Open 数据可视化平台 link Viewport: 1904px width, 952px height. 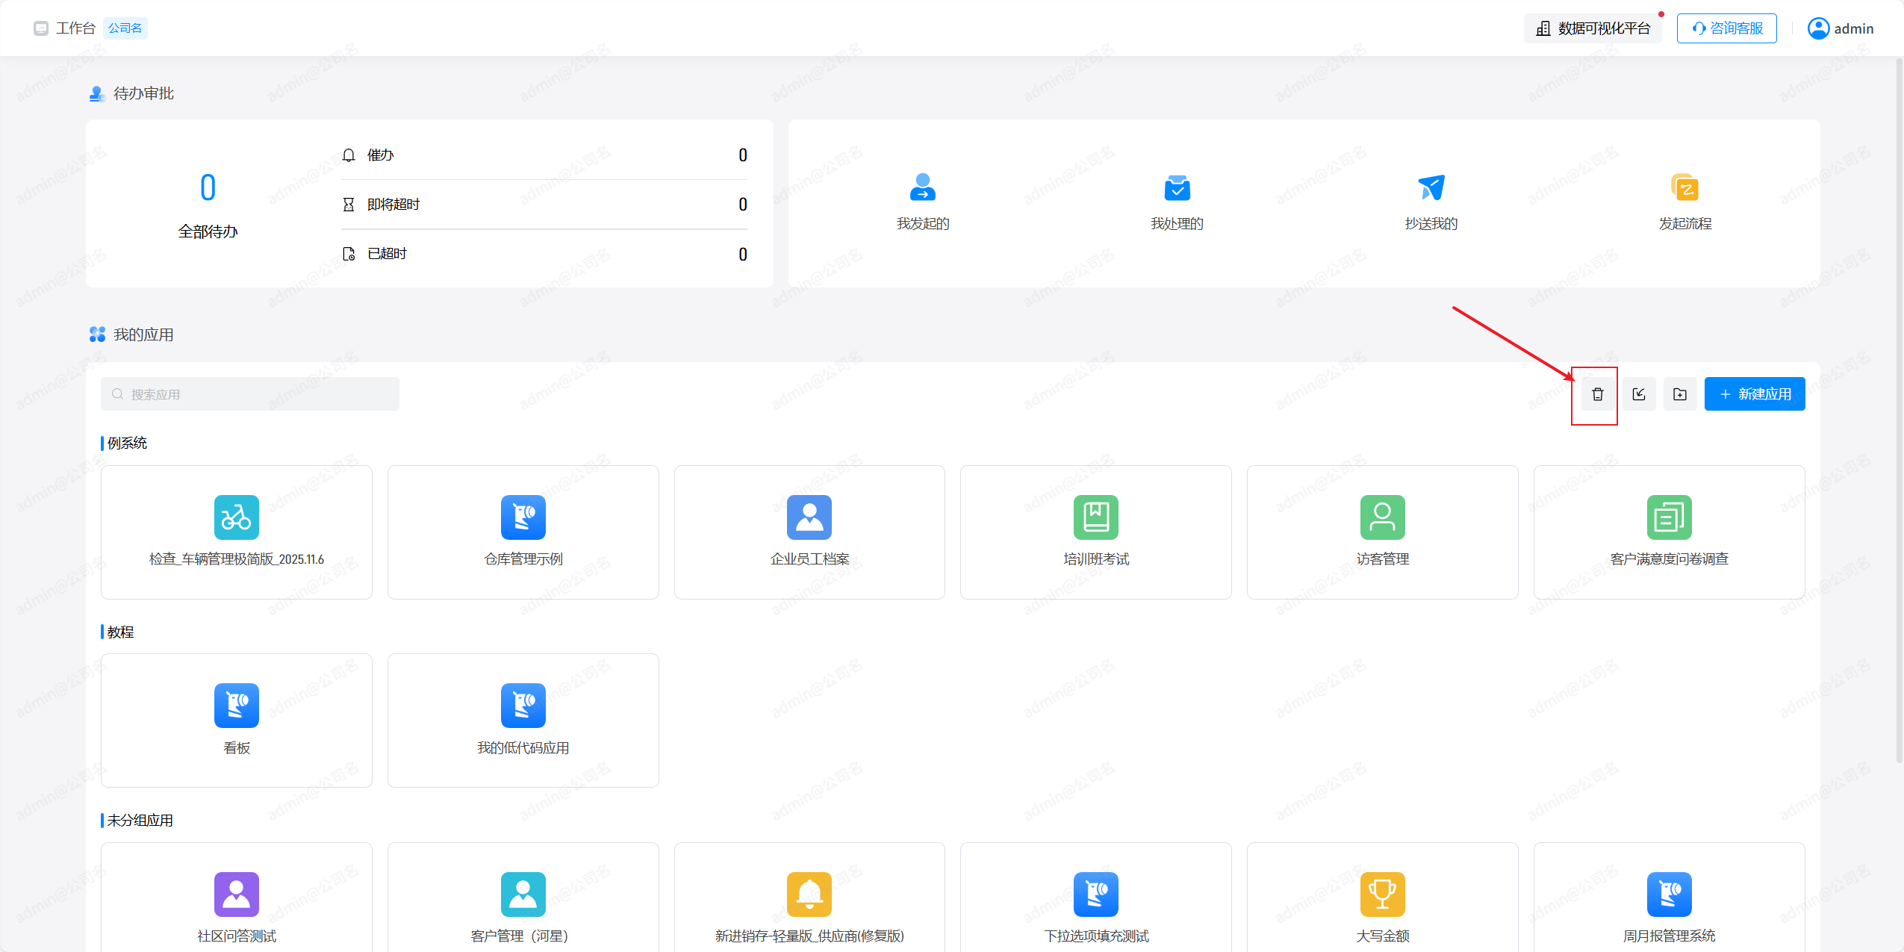coord(1593,28)
